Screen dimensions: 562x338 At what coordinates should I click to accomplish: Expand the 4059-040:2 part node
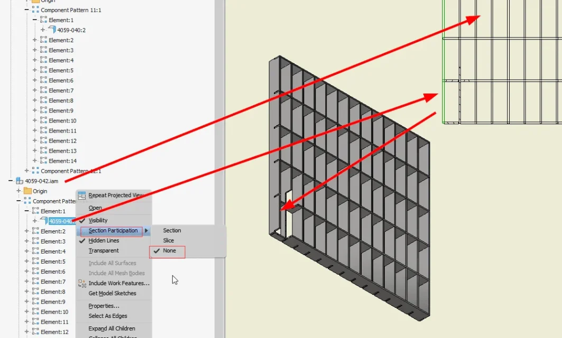click(43, 30)
